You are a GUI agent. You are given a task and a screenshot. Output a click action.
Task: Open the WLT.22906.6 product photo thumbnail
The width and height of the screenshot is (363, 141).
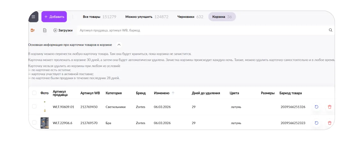[45, 123]
